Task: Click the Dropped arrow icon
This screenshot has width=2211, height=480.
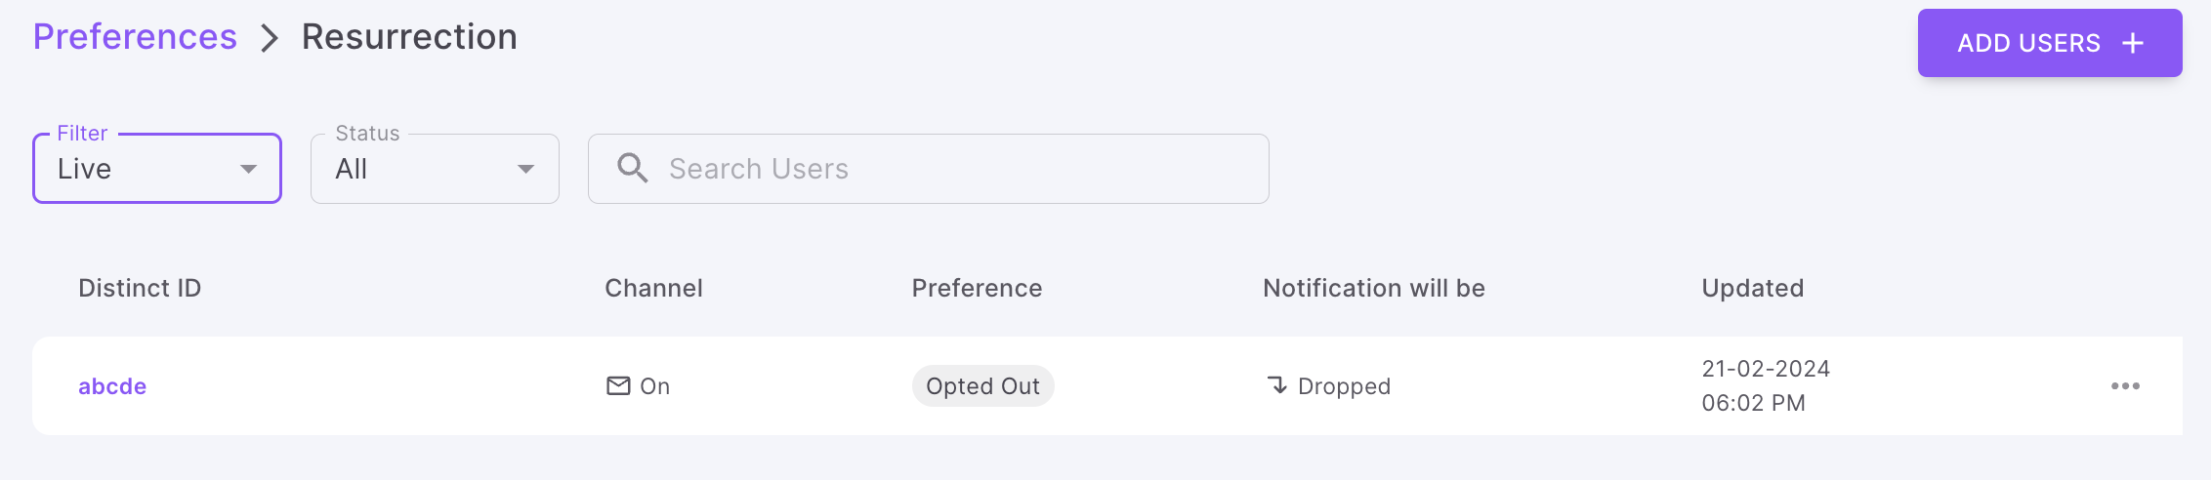Action: click(1277, 385)
